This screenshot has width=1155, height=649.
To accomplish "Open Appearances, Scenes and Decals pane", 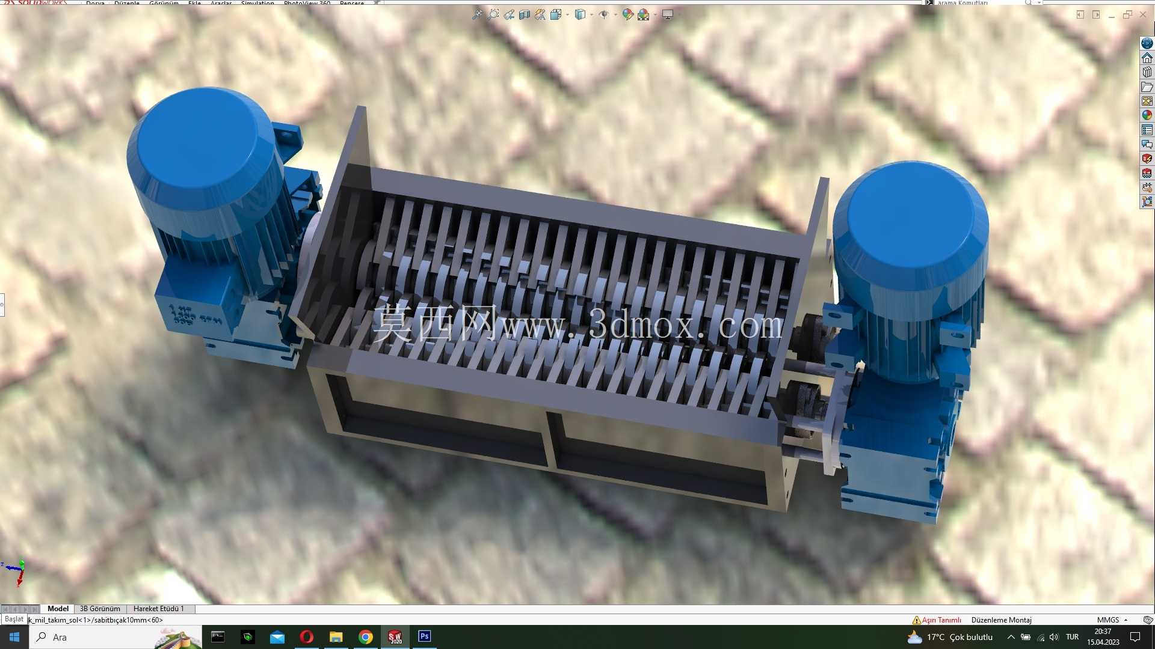I will 1147,115.
